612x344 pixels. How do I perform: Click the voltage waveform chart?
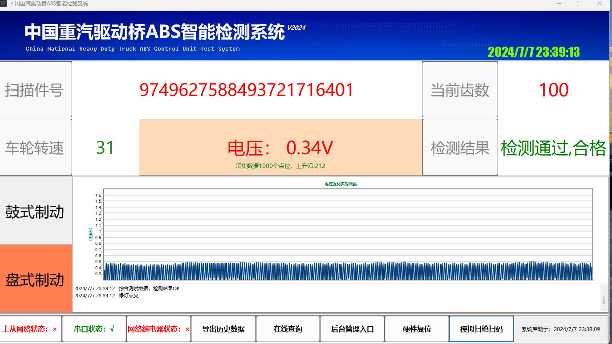pos(349,234)
